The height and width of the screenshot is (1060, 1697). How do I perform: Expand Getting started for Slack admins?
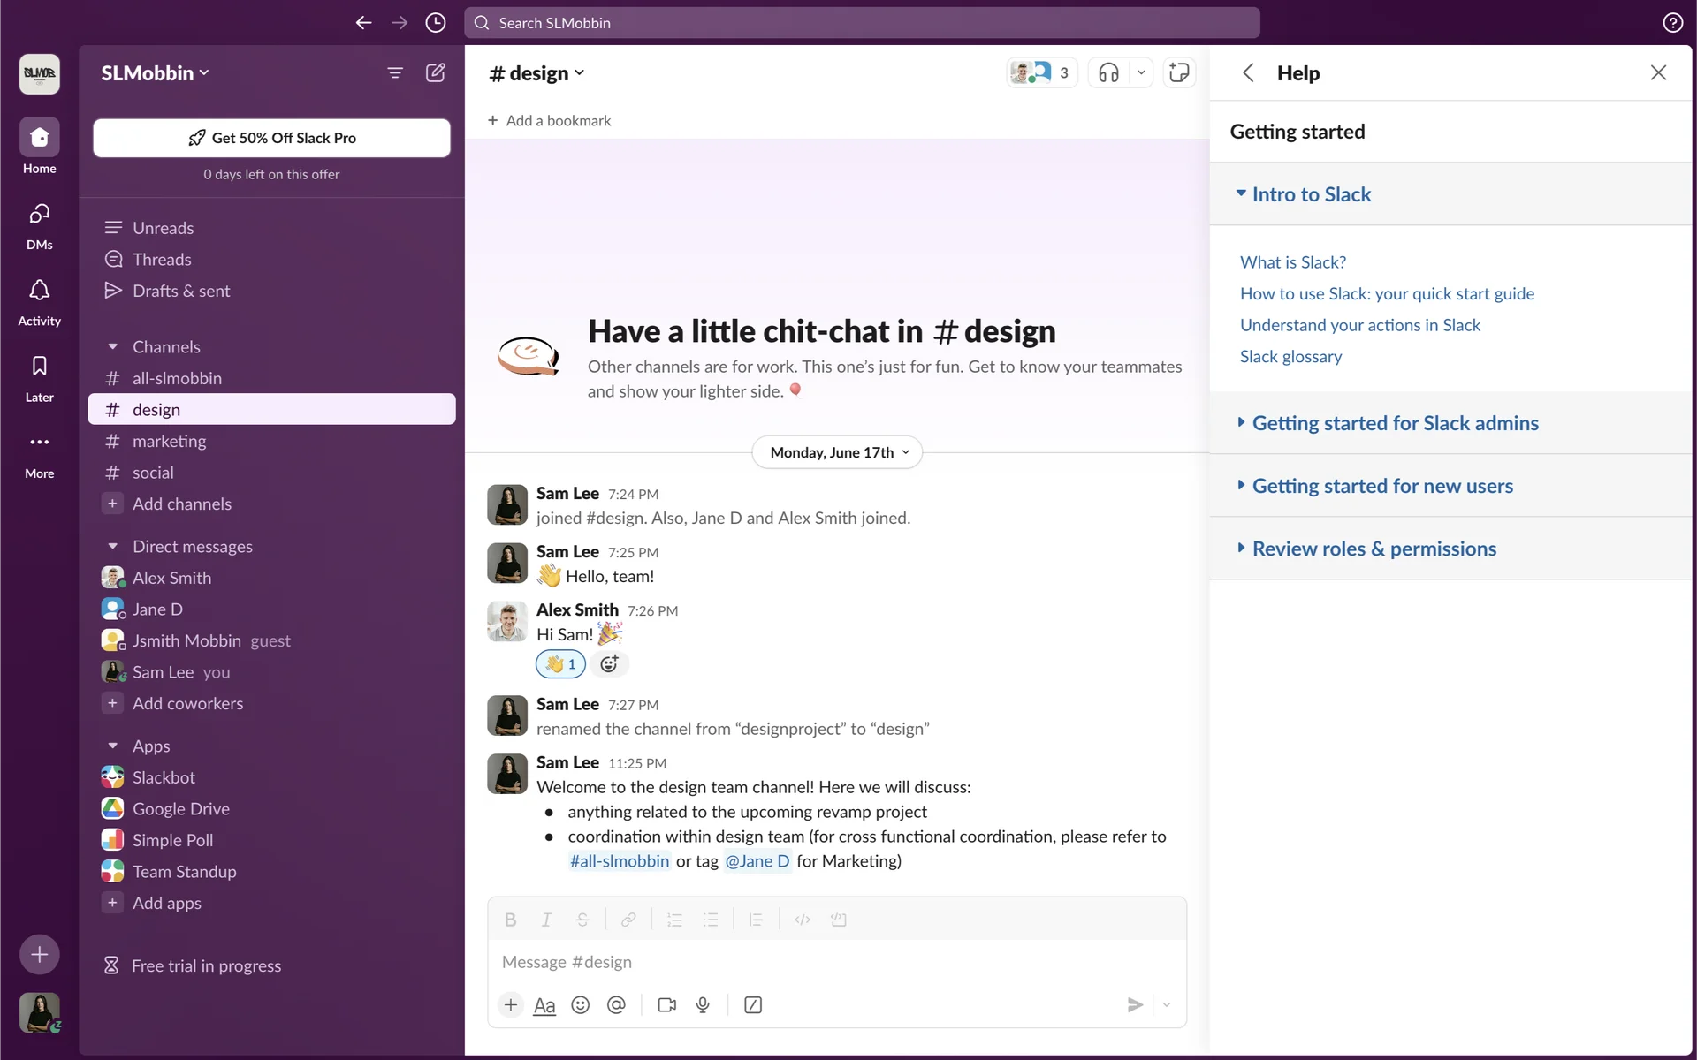[1395, 423]
